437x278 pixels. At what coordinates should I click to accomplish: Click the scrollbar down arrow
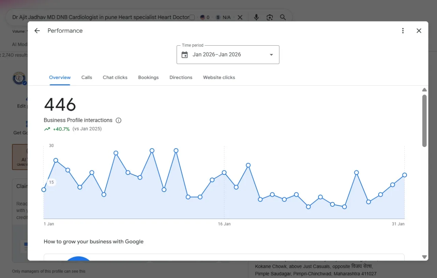click(x=424, y=257)
